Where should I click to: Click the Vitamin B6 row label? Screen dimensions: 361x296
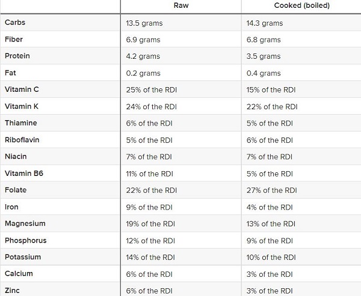(24, 174)
